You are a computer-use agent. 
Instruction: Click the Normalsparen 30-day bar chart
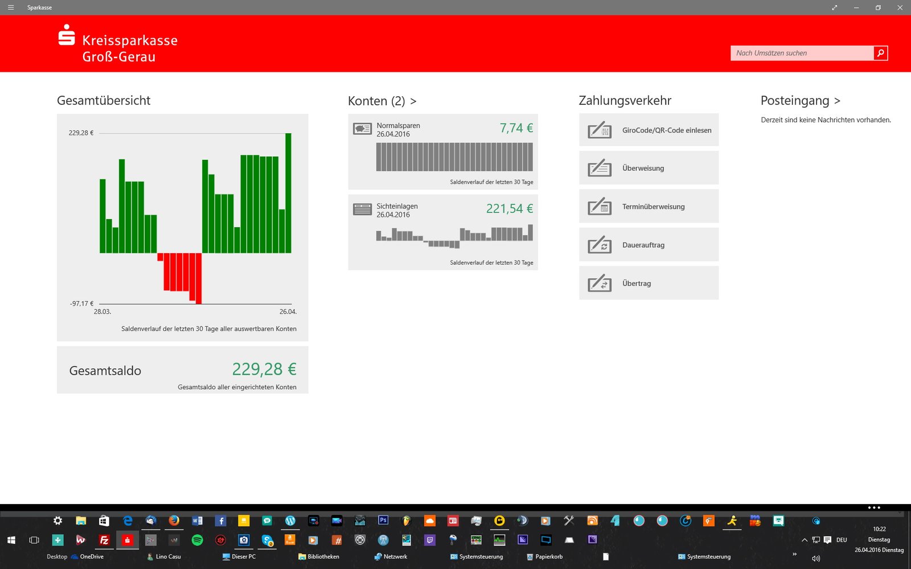454,156
